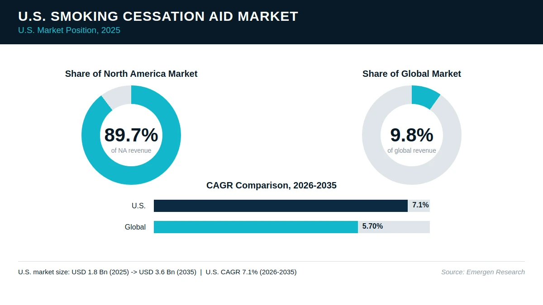Click the 'U.S. SMOKING CESSATION AID MARKET' title

pos(158,16)
